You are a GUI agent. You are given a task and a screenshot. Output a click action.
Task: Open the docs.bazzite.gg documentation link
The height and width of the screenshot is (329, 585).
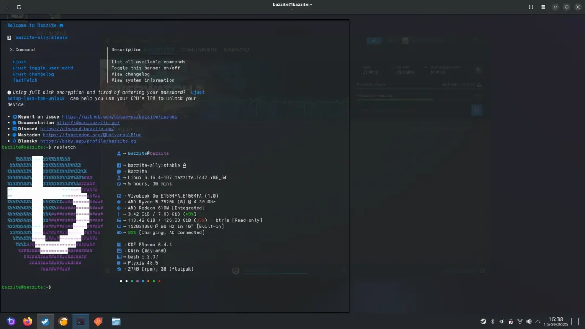tap(88, 123)
